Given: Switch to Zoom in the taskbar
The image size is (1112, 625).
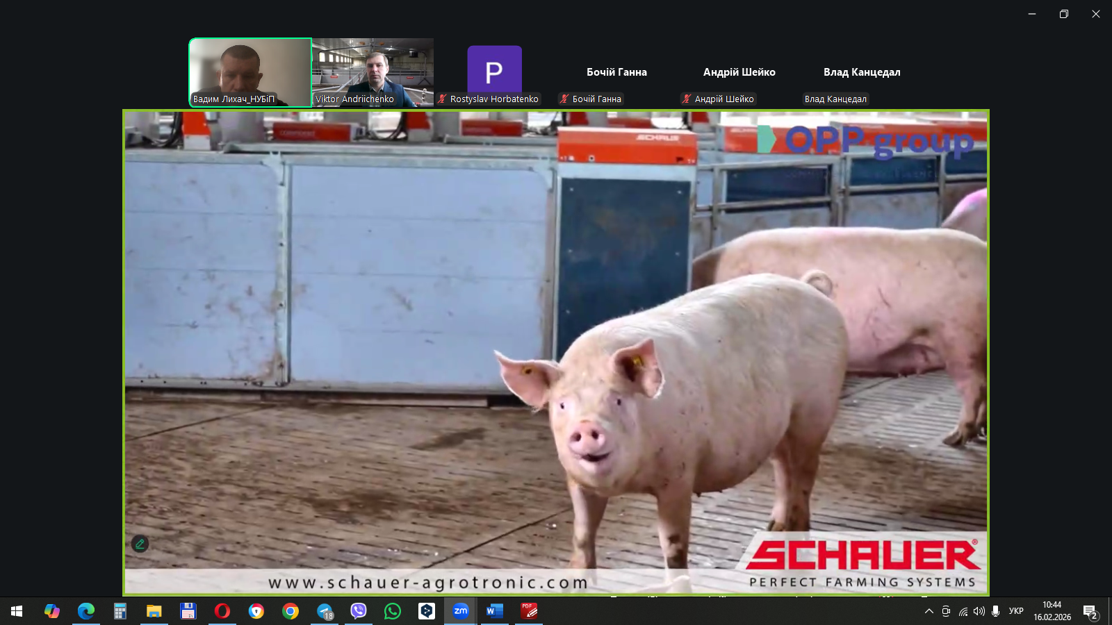Looking at the screenshot, I should pyautogui.click(x=461, y=611).
